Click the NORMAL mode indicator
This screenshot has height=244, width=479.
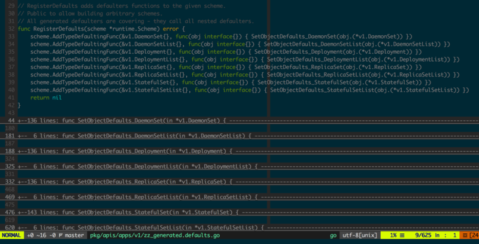[x=11, y=236]
